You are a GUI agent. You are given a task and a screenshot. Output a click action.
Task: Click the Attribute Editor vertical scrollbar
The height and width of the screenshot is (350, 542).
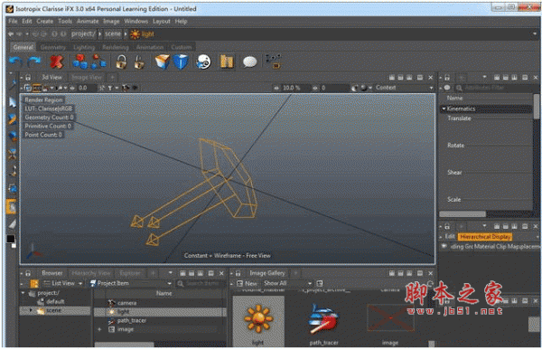[537, 107]
